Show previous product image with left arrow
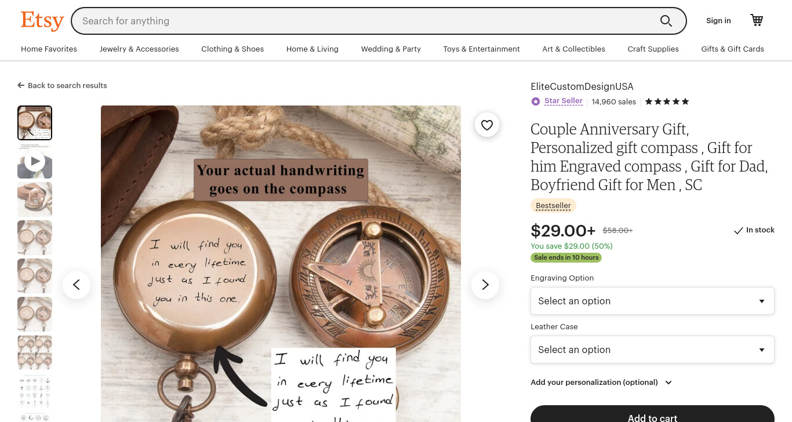The height and width of the screenshot is (422, 792). click(x=77, y=285)
